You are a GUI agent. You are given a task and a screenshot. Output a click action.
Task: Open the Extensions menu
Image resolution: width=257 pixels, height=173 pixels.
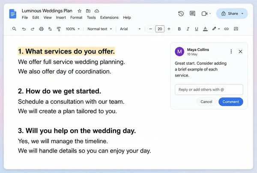click(109, 18)
